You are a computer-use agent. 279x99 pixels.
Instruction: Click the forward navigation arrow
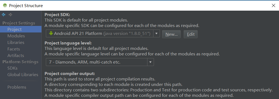[10, 14]
